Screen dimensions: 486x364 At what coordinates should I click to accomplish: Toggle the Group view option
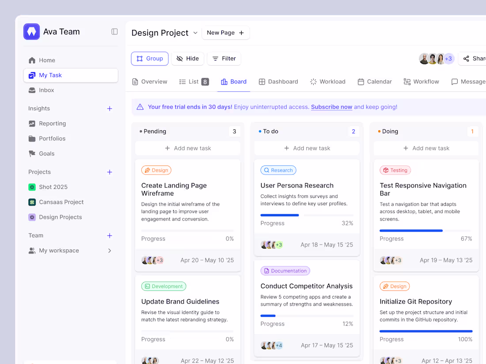(x=149, y=58)
